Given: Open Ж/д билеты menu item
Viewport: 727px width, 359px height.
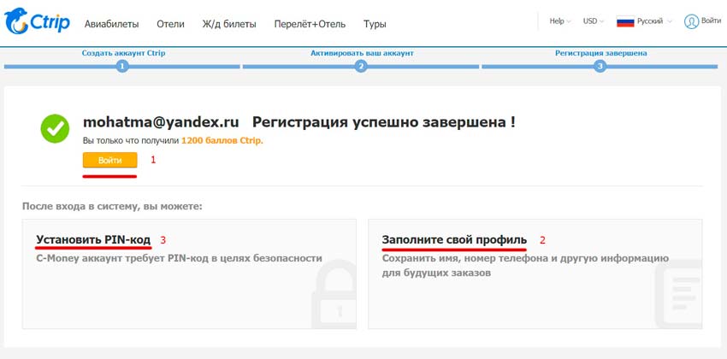Looking at the screenshot, I should click(229, 24).
